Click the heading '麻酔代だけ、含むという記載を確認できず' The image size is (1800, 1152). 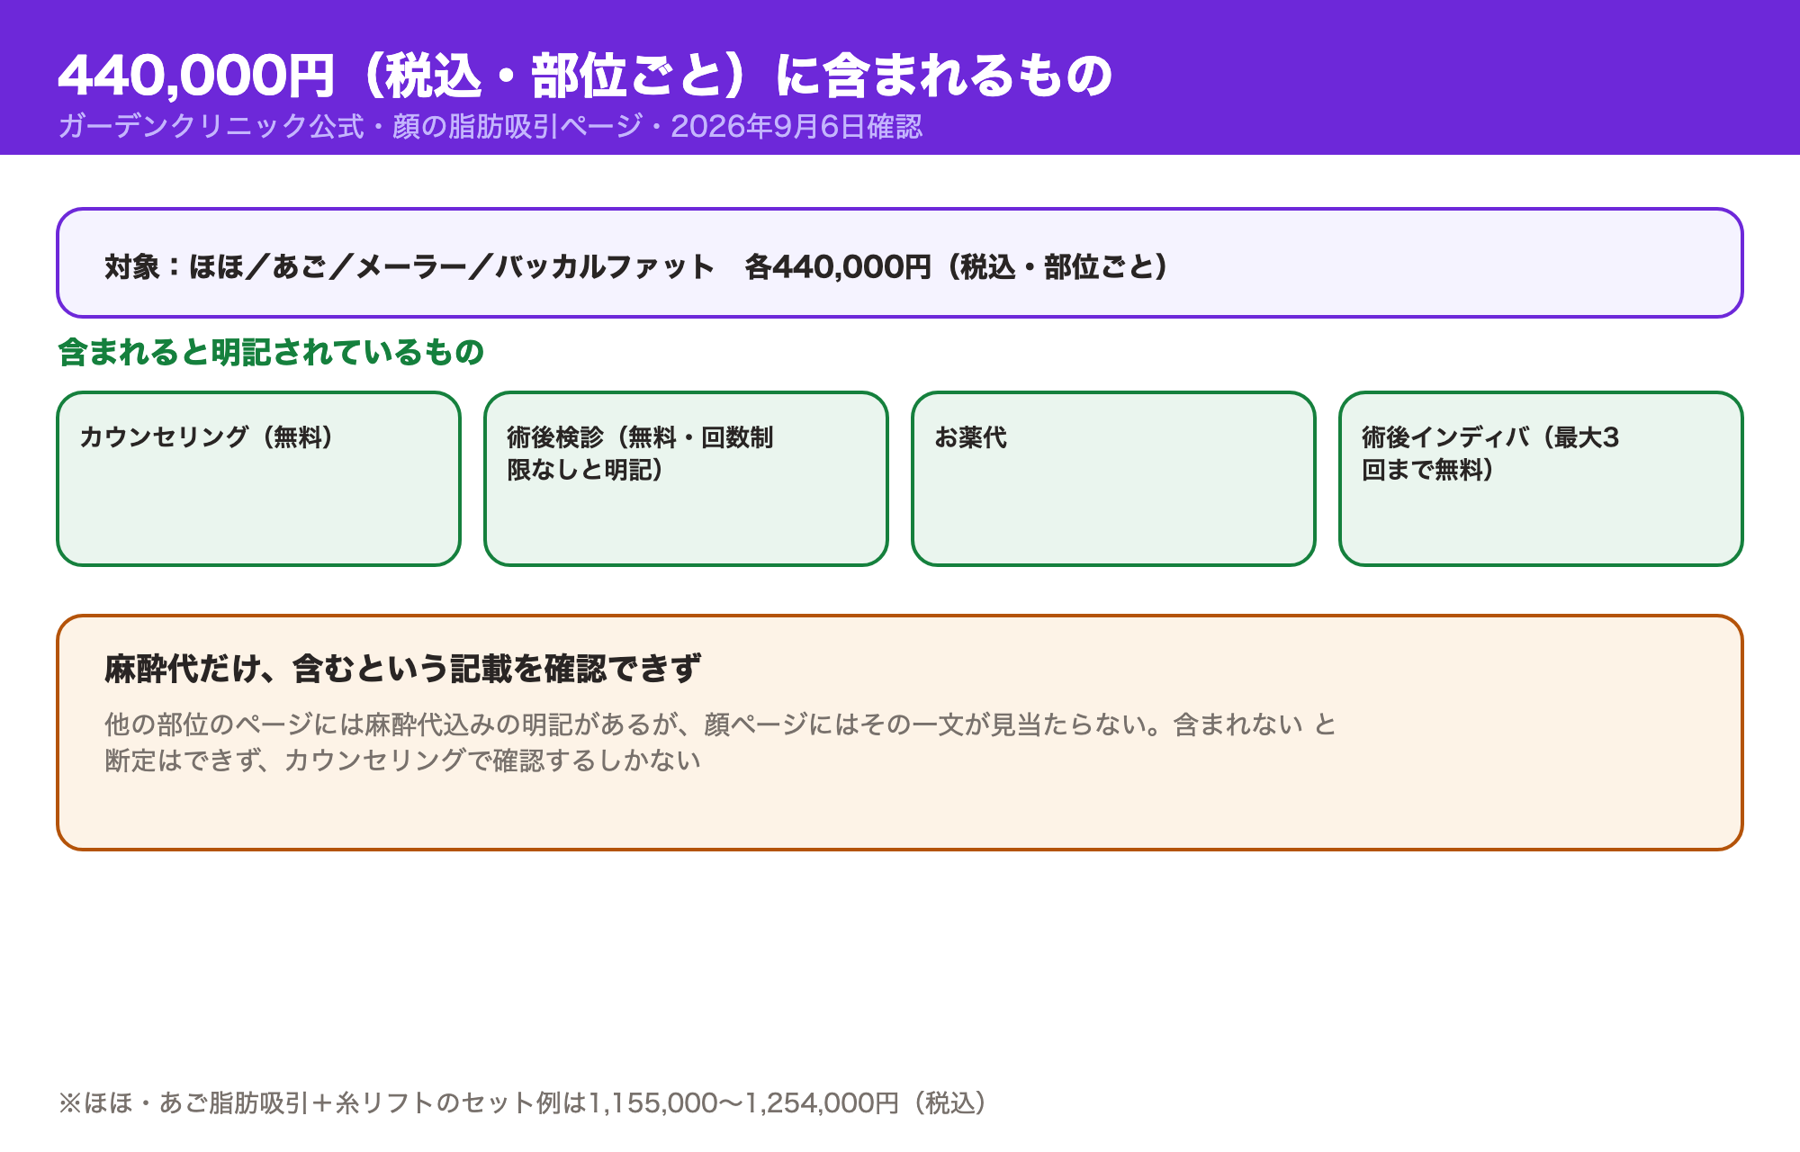point(402,669)
